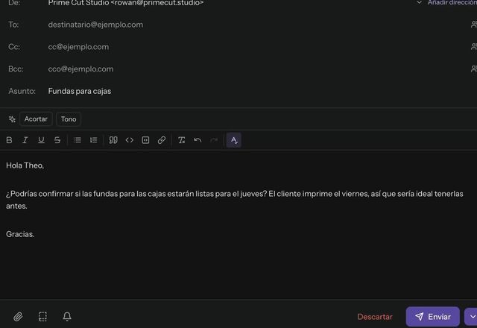The image size is (477, 328).
Task: Open send options dropdown arrow
Action: click(472, 317)
